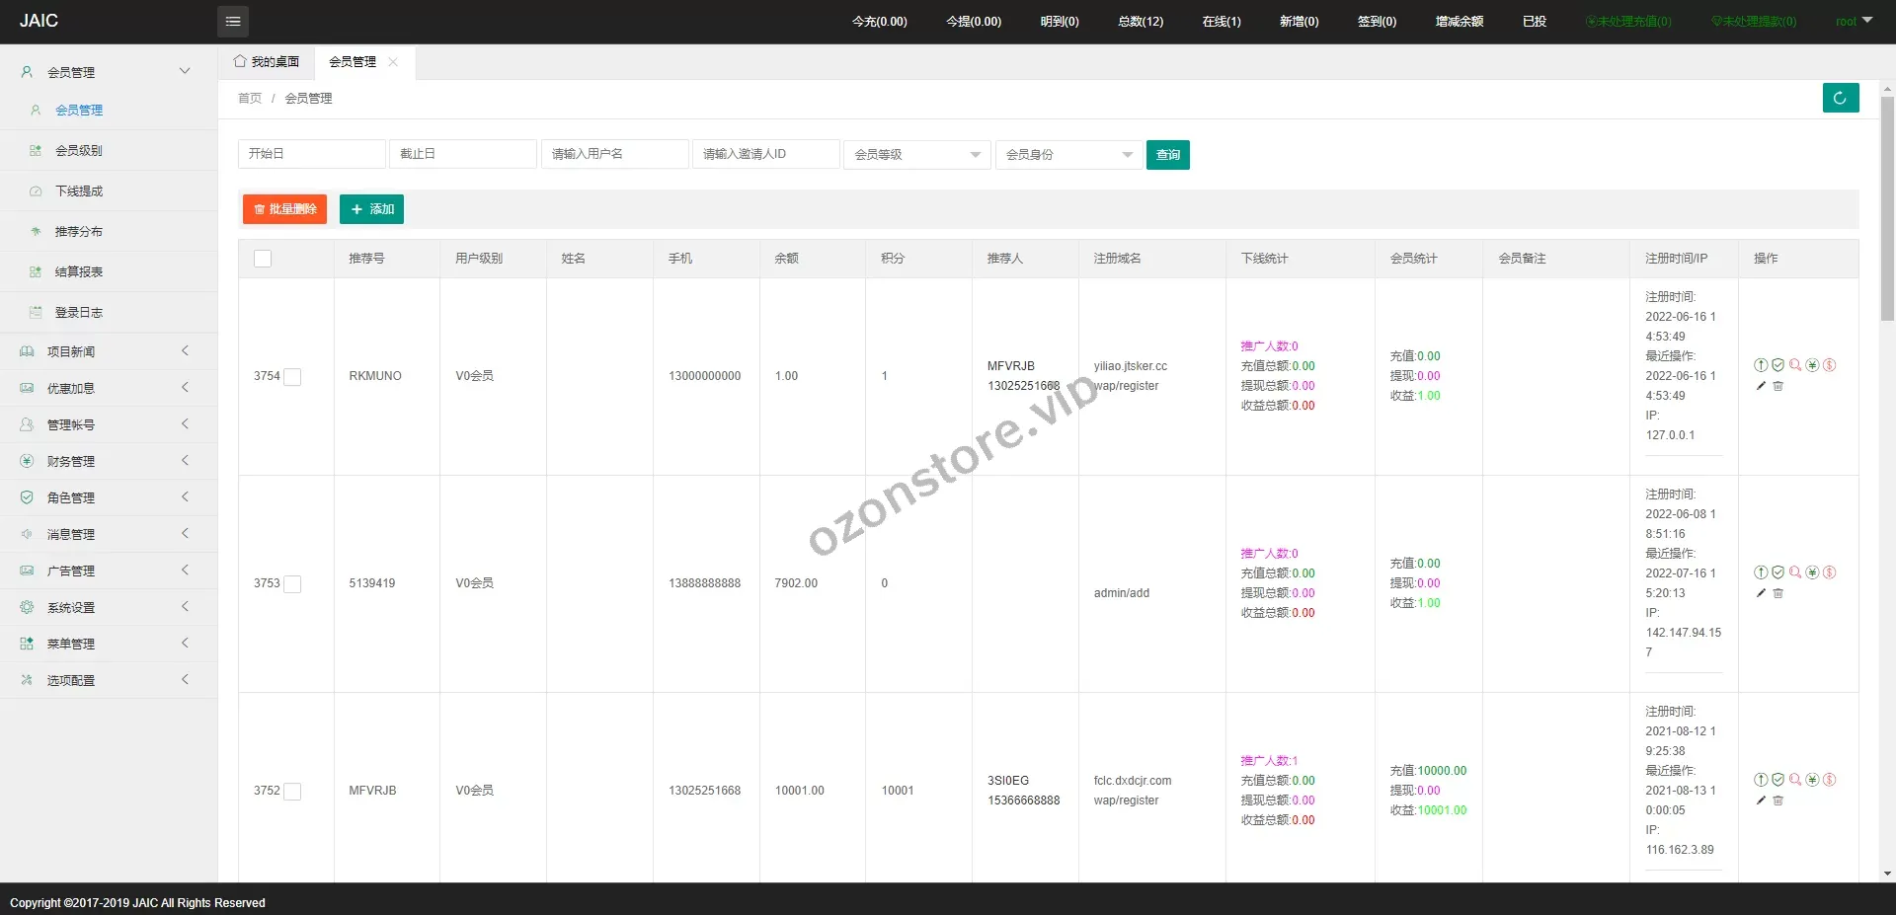Click shield check icon for member 3753
Image resolution: width=1896 pixels, height=915 pixels.
[x=1777, y=572]
